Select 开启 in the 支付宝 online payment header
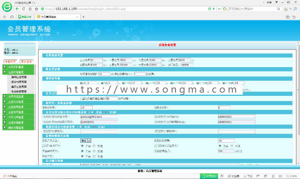 pyautogui.click(x=92, y=112)
